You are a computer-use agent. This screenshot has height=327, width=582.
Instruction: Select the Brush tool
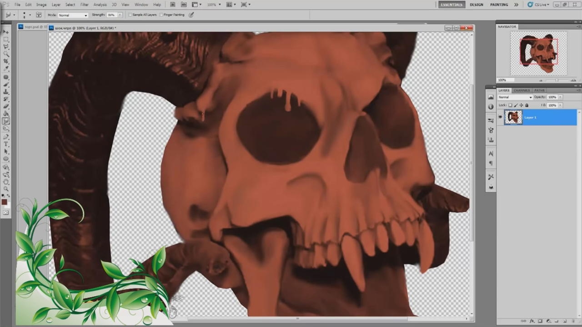coord(6,84)
